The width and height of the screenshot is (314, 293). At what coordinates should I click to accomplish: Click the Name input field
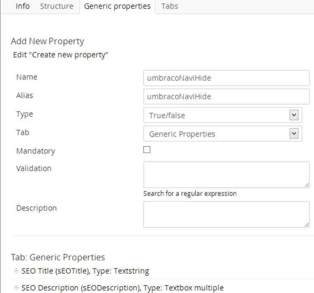226,78
